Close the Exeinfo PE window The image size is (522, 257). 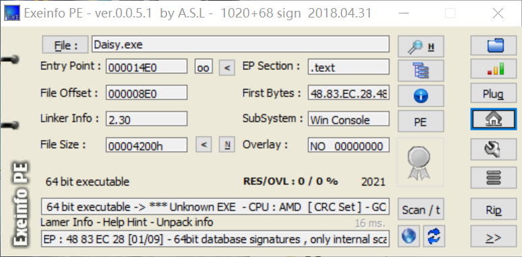click(498, 13)
